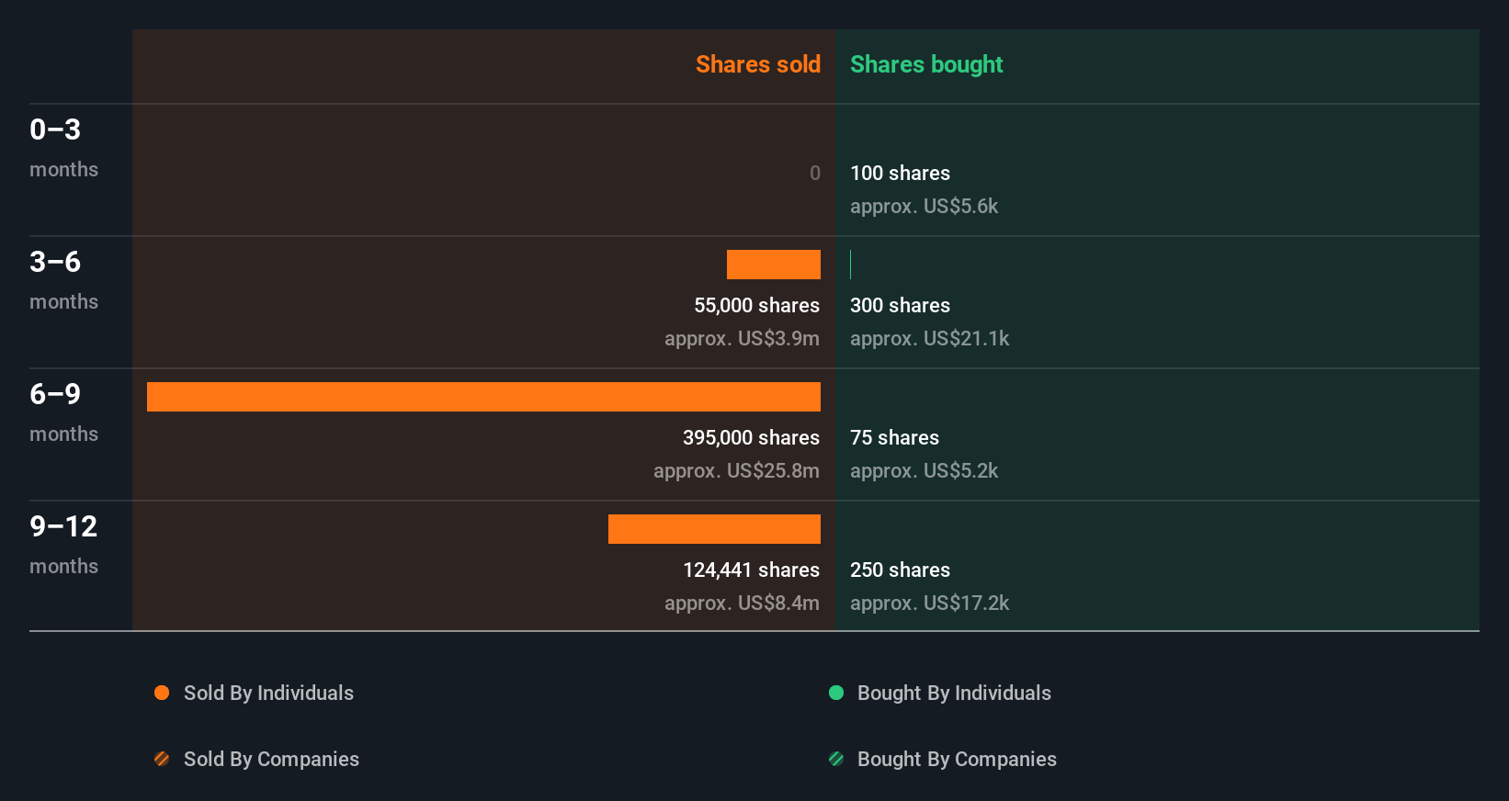Click the approx. US$5.6k bought amount
1509x801 pixels.
click(924, 206)
